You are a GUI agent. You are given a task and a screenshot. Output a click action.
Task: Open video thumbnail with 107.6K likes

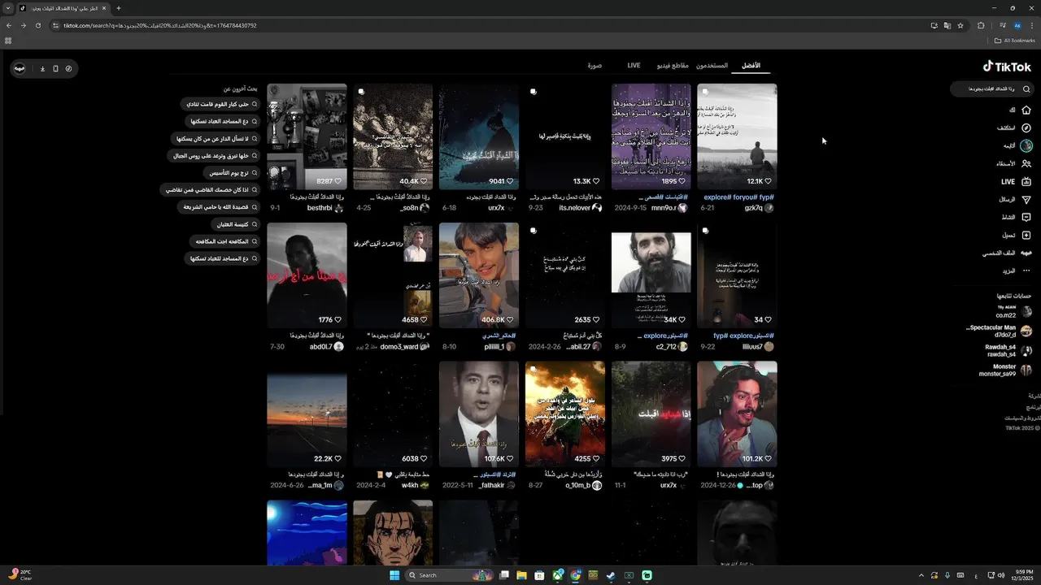click(x=479, y=414)
